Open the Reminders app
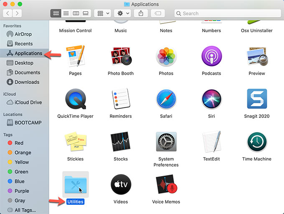This screenshot has height=214, width=284. point(121,99)
